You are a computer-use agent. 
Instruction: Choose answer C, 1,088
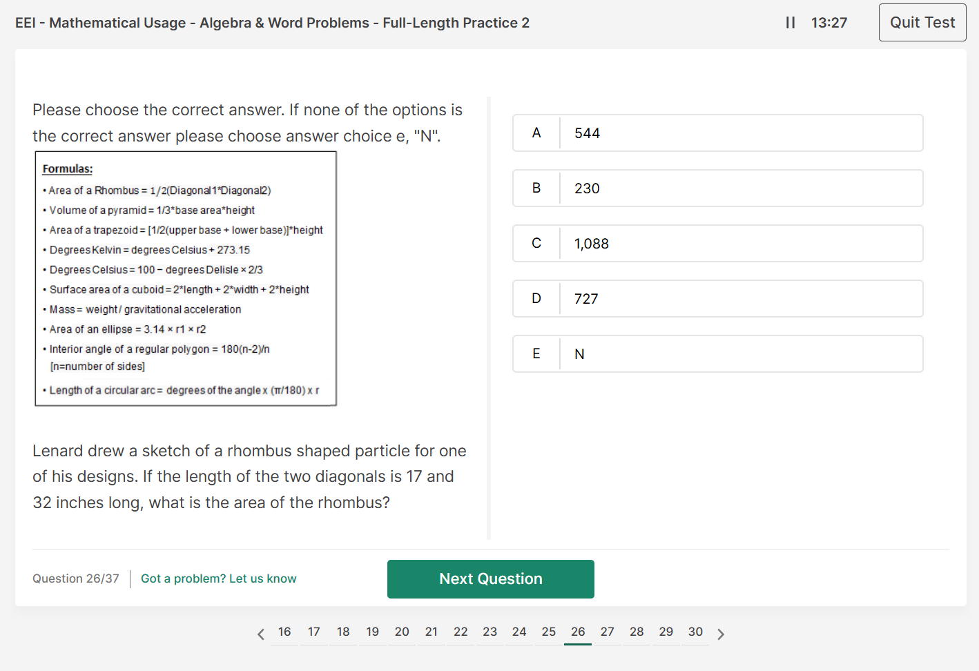pos(717,244)
